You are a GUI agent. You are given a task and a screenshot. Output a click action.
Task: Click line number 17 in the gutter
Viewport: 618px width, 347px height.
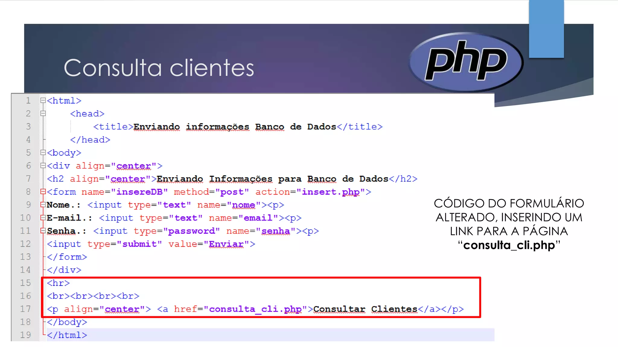tap(25, 309)
